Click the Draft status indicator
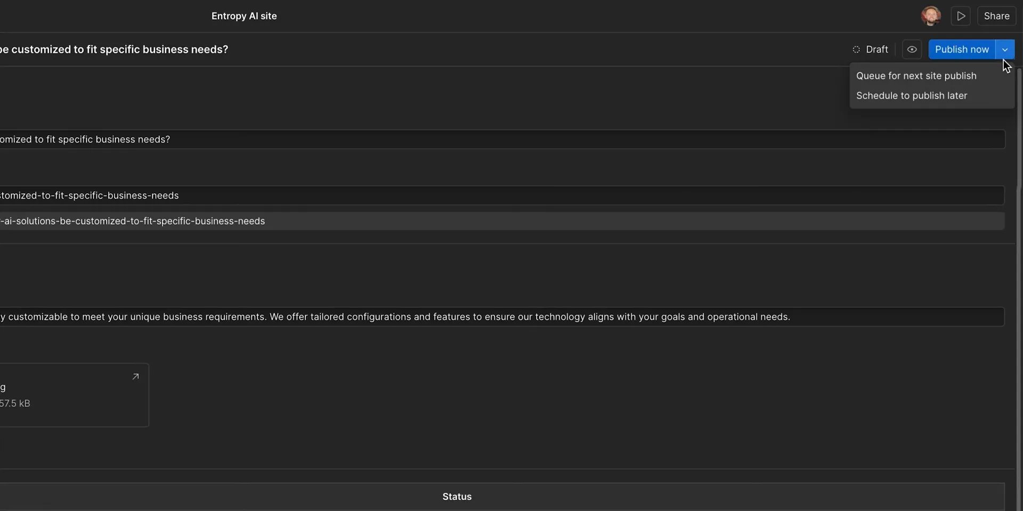Screen dimensions: 1023x511 pyautogui.click(x=870, y=50)
